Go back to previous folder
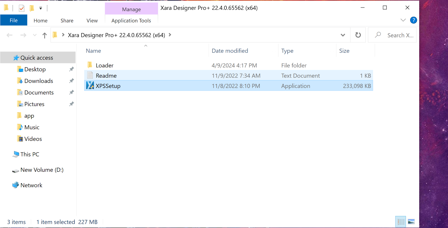This screenshot has height=228, width=448. pos(10,35)
